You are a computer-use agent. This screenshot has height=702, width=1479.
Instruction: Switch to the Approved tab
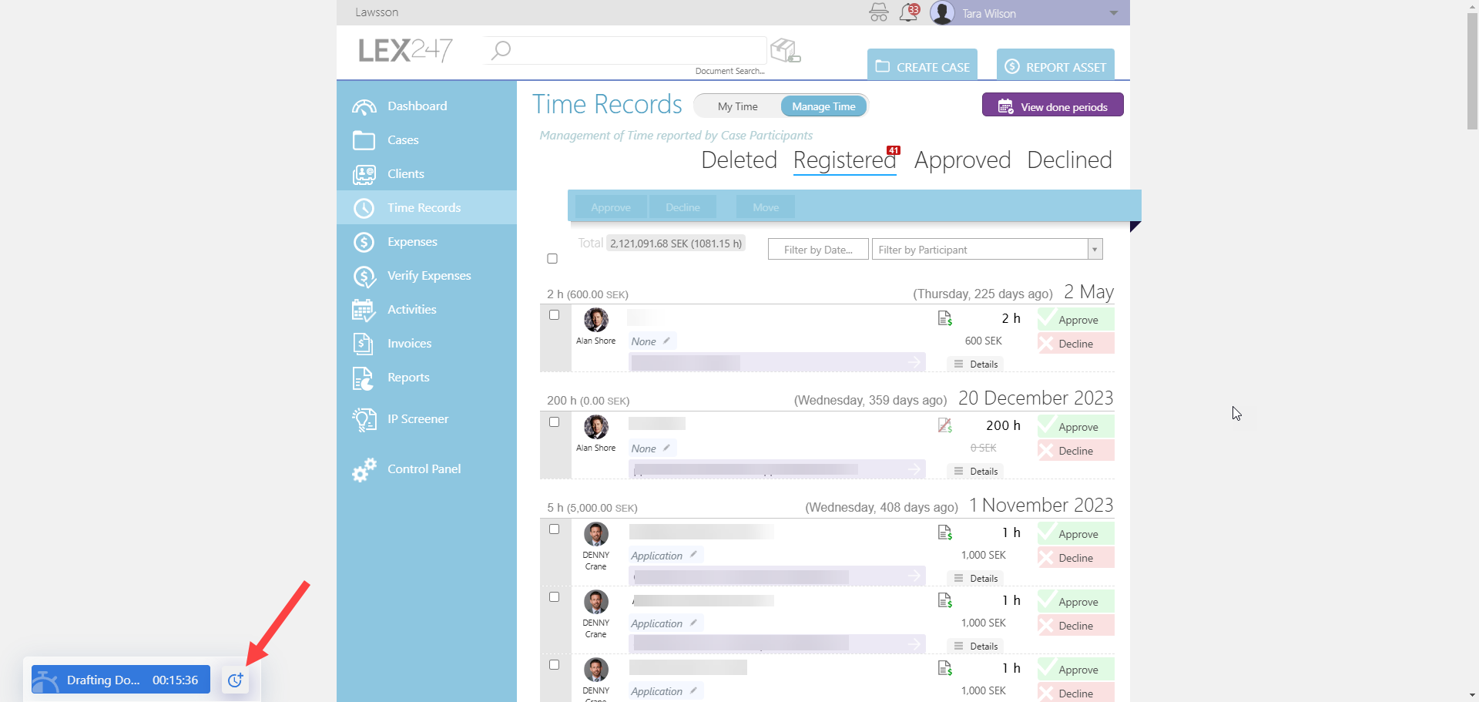click(962, 160)
